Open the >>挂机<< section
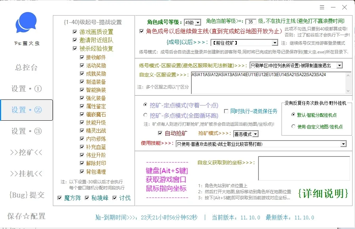Viewport: 355px width, 229px height. pos(26,174)
